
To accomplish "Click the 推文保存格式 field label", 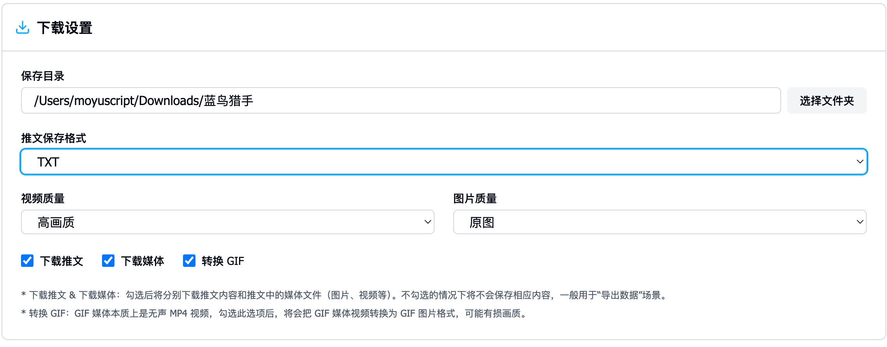I will click(x=54, y=138).
